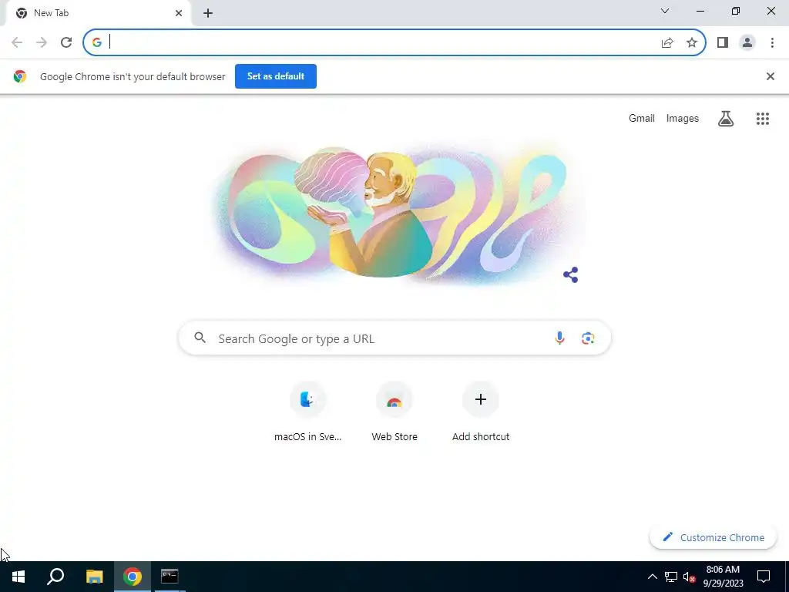Image resolution: width=789 pixels, height=592 pixels.
Task: Start voice search with the microphone icon
Action: tap(559, 338)
